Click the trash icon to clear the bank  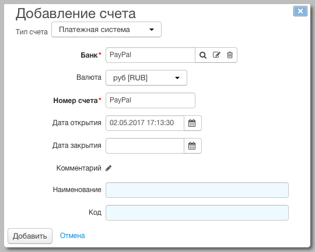tap(230, 55)
